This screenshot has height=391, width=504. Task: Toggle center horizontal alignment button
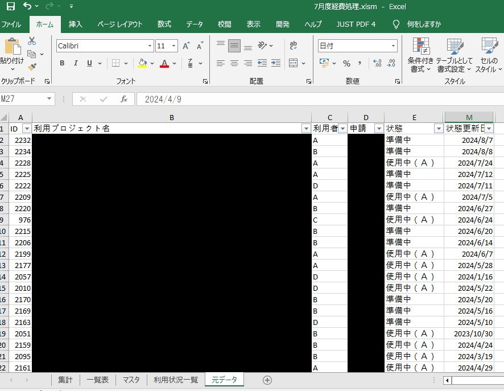point(234,63)
